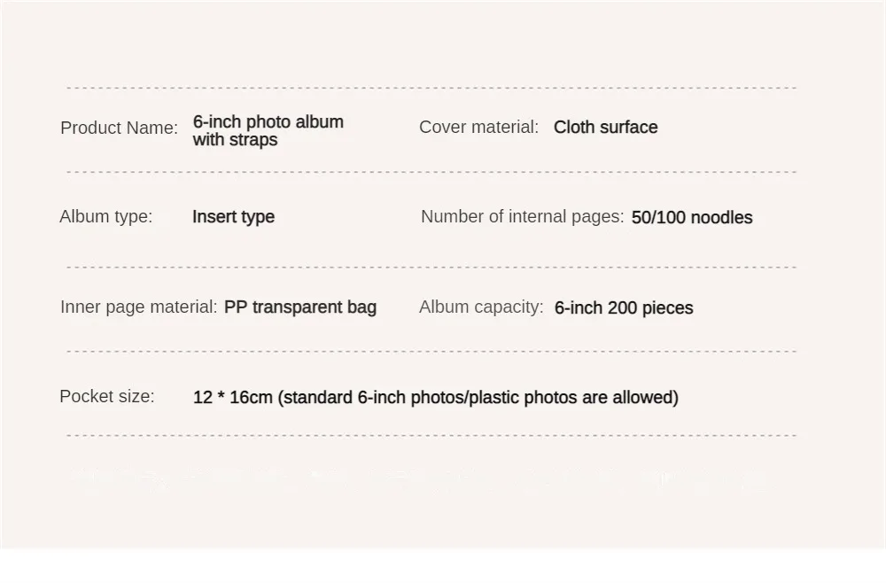Click the "12 * 16cm" dimension text
Image resolution: width=886 pixels, height=583 pixels.
click(x=232, y=397)
